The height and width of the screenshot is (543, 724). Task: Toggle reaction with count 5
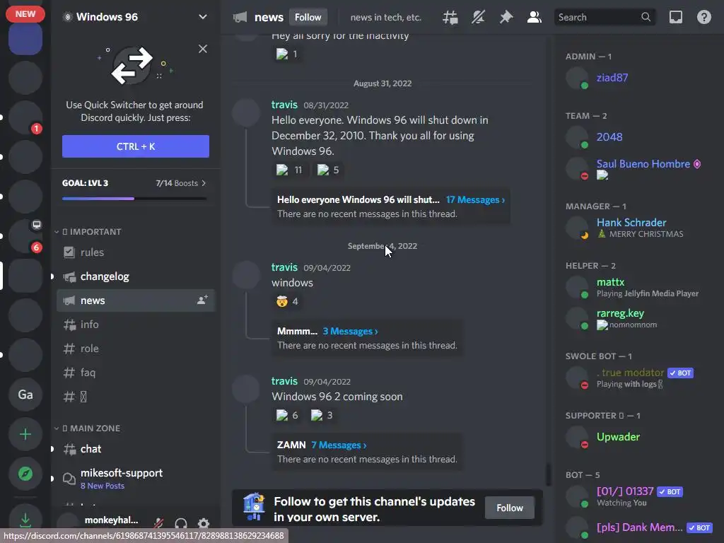[x=328, y=170]
